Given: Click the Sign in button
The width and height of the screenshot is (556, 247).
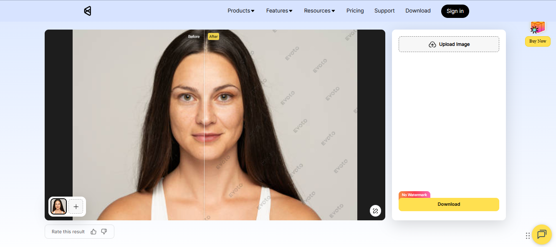Looking at the screenshot, I should tap(455, 11).
